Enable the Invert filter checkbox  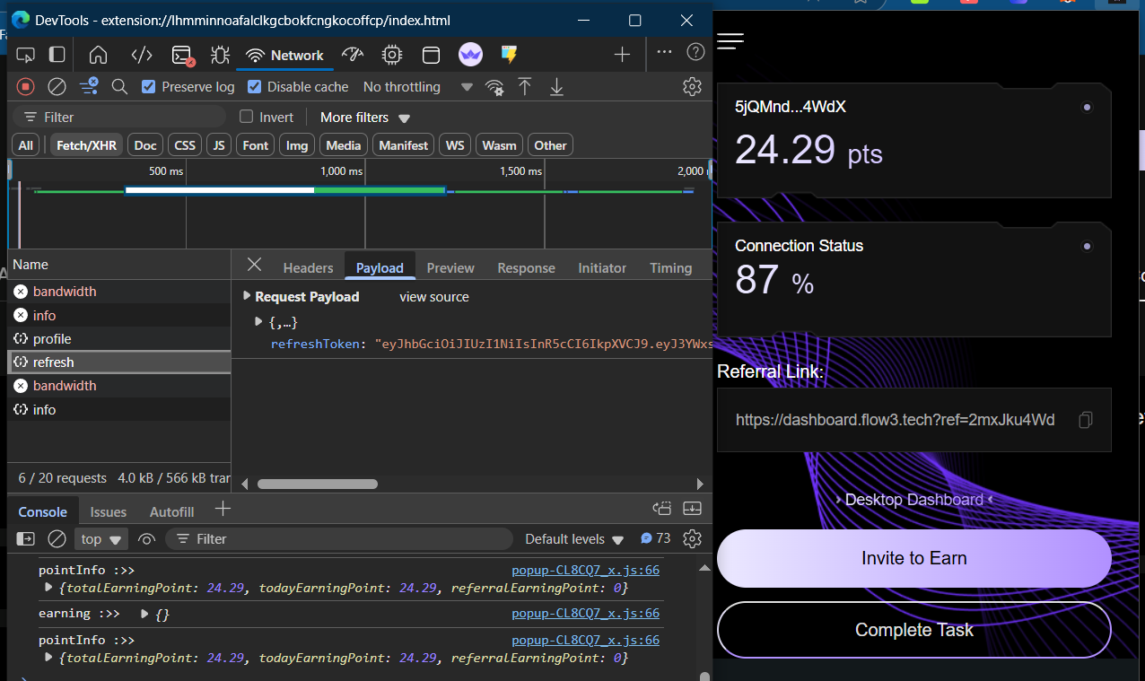(247, 118)
